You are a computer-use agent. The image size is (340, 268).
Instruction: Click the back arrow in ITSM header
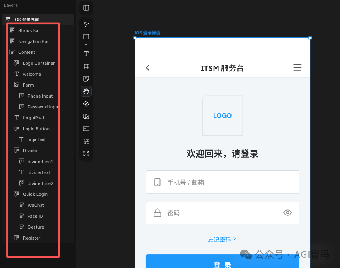147,67
